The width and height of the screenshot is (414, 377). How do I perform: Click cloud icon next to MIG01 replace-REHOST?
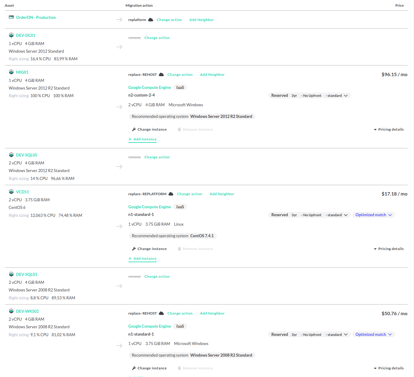pos(161,75)
